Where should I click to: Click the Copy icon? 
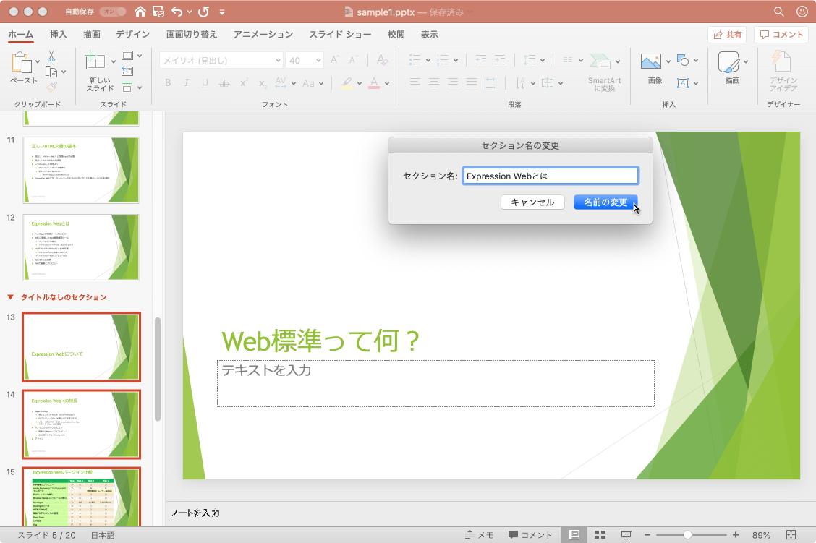pyautogui.click(x=51, y=72)
